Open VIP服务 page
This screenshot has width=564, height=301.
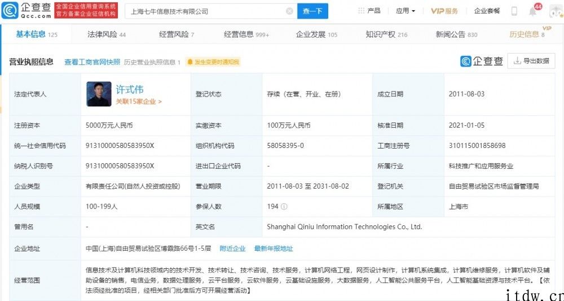pyautogui.click(x=444, y=11)
